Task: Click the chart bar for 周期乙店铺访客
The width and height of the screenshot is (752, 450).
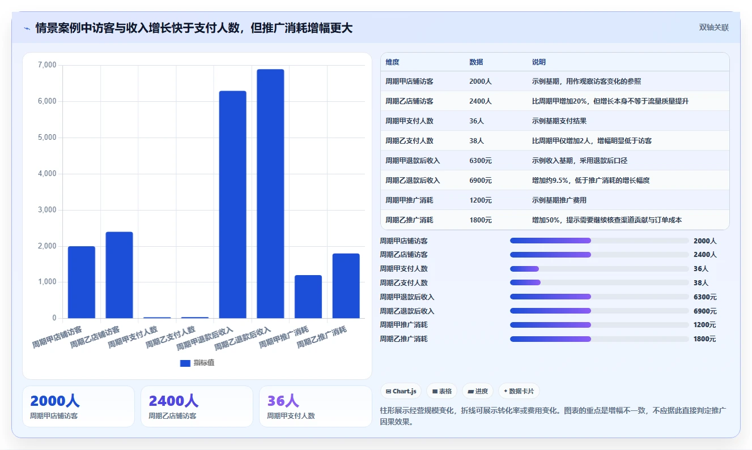Action: tap(119, 275)
